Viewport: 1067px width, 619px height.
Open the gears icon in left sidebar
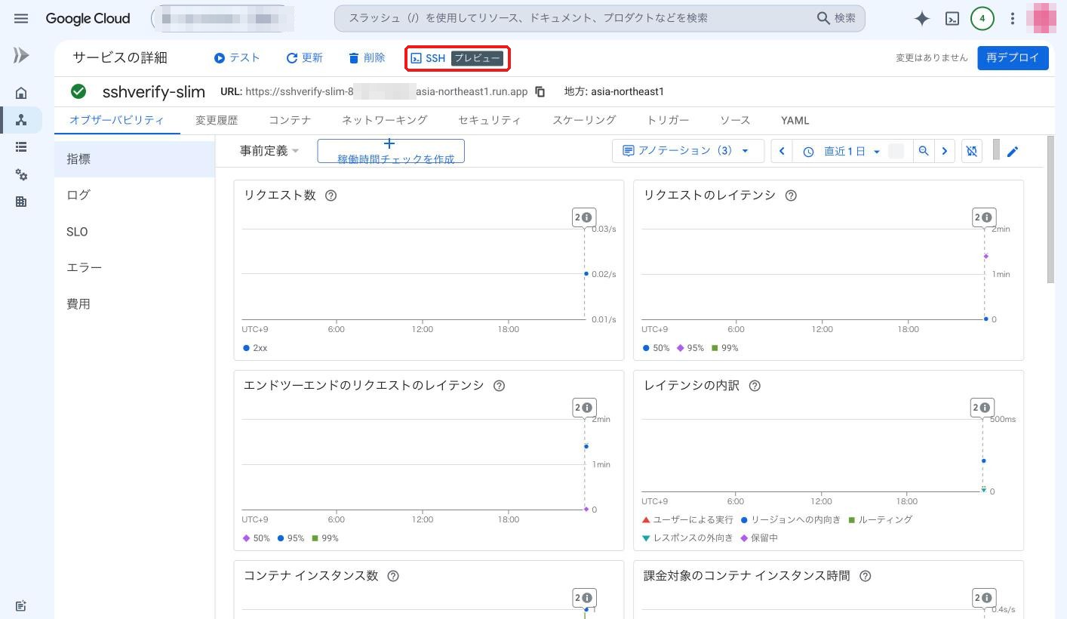coord(21,174)
